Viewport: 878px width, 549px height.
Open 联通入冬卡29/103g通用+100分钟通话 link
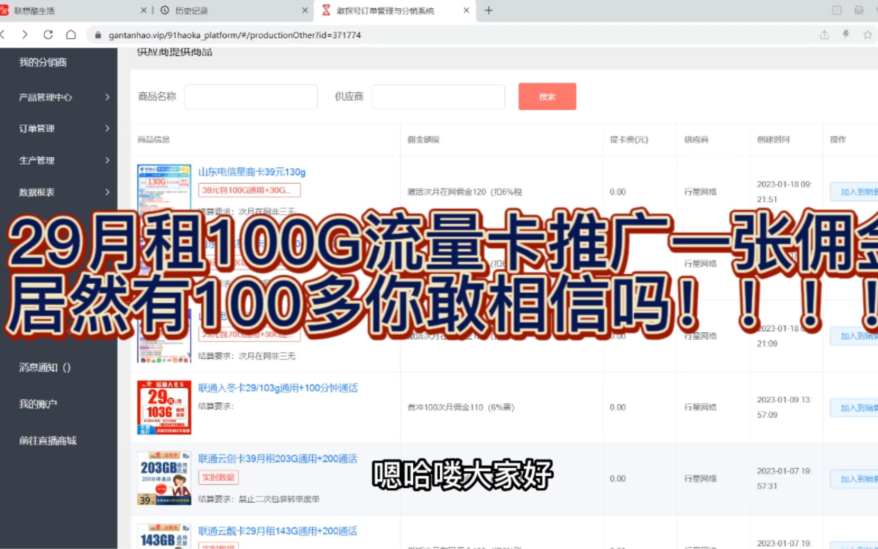tap(278, 388)
